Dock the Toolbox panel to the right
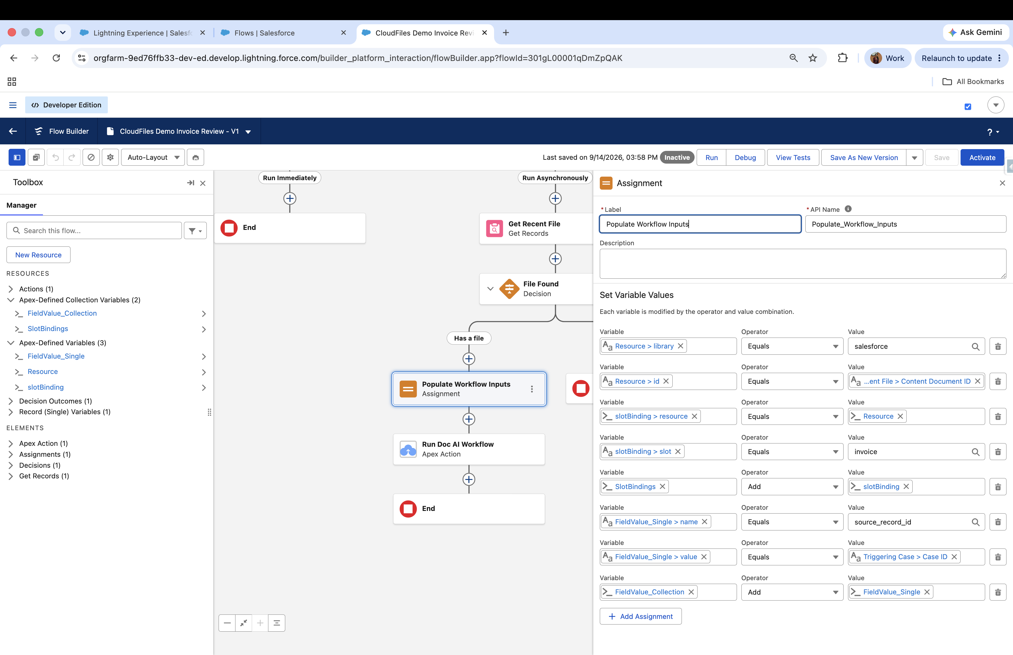 pos(190,183)
